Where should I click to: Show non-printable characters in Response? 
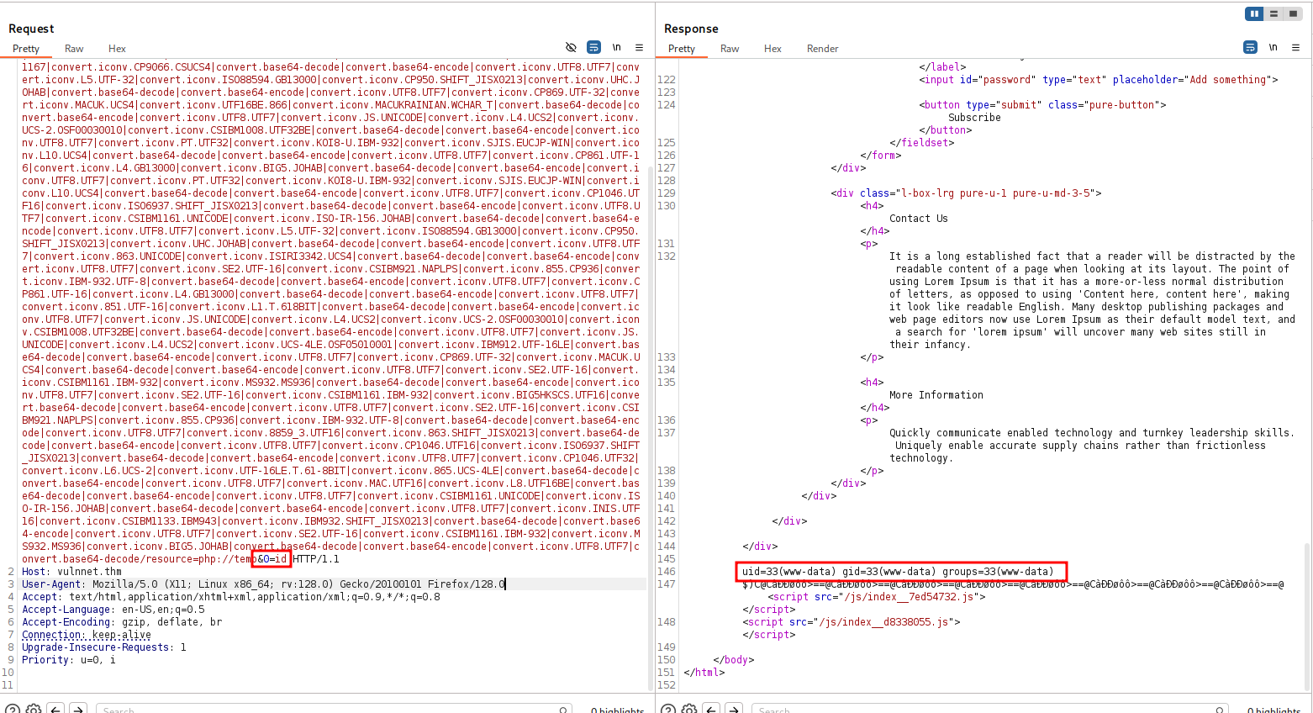pyautogui.click(x=1273, y=48)
